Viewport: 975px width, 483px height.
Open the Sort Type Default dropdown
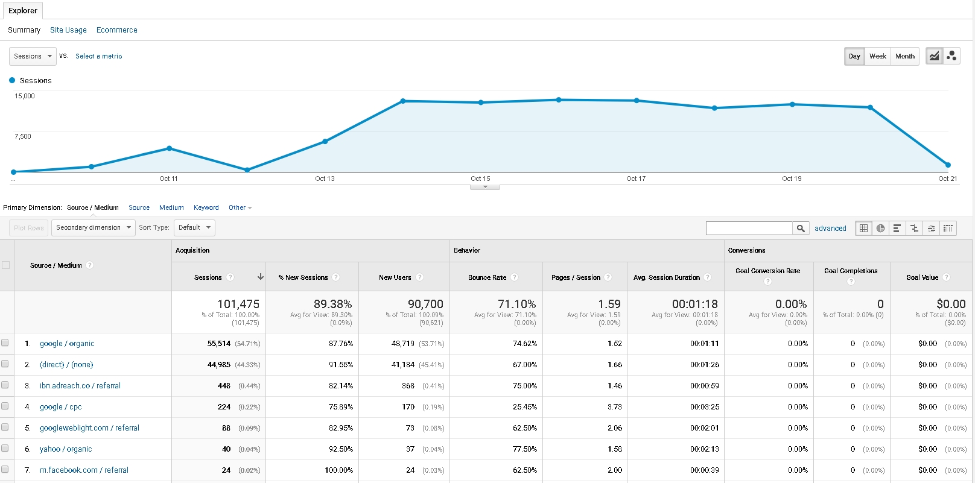[x=194, y=227]
